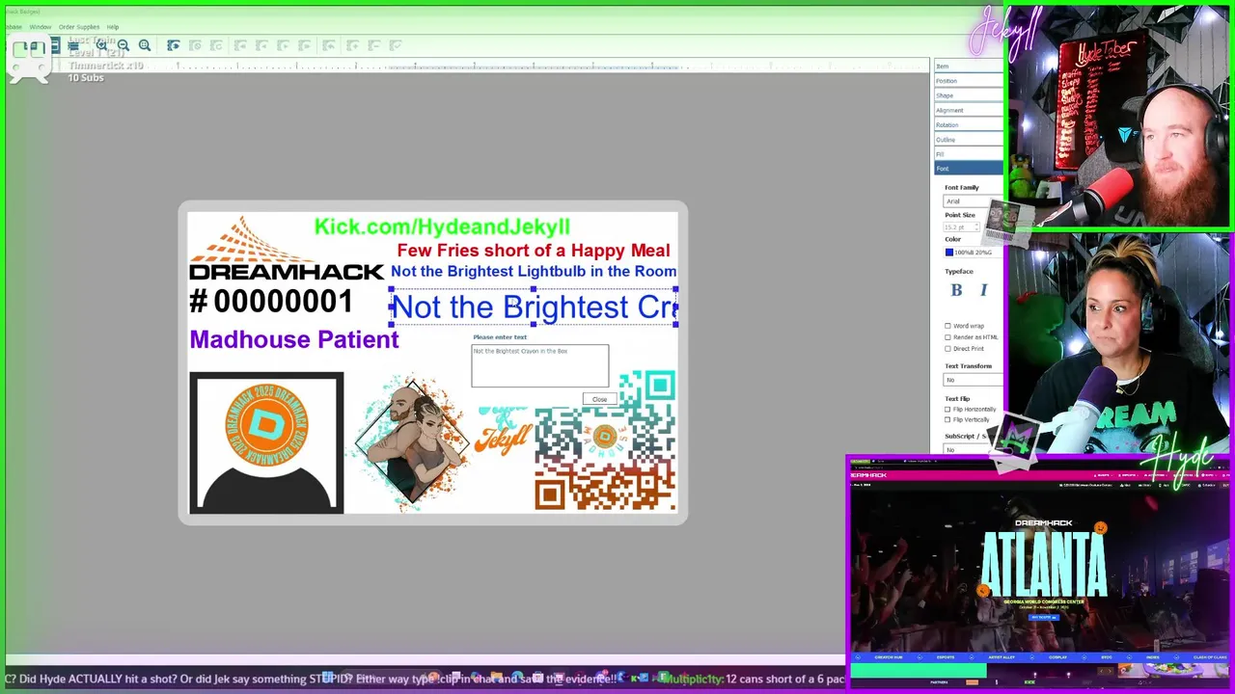Screen dimensions: 1235x694
Task: Enable the Direct Print checkbox
Action: (x=947, y=349)
